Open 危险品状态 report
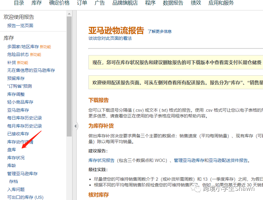 coord(18,55)
